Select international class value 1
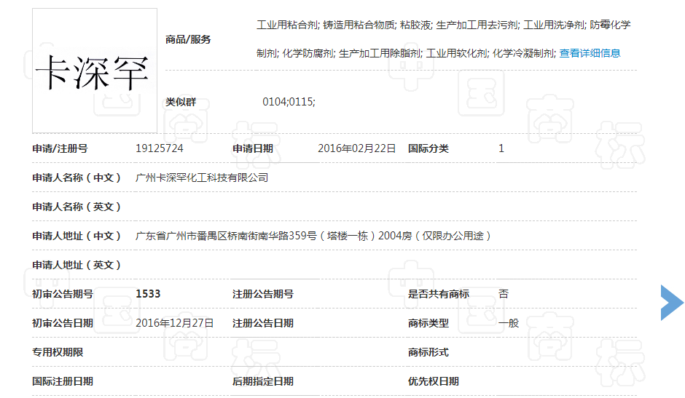The height and width of the screenshot is (398, 685). pyautogui.click(x=501, y=148)
